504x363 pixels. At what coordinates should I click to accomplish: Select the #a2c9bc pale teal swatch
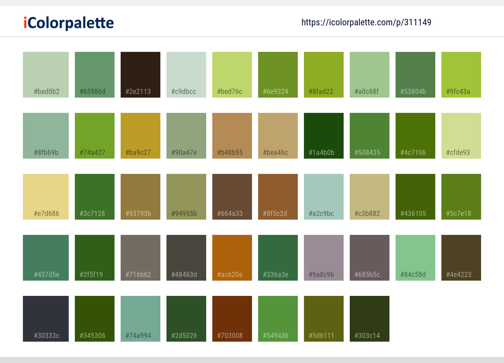[x=323, y=196]
